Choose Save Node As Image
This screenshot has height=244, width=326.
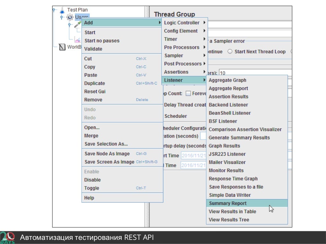pyautogui.click(x=123, y=154)
